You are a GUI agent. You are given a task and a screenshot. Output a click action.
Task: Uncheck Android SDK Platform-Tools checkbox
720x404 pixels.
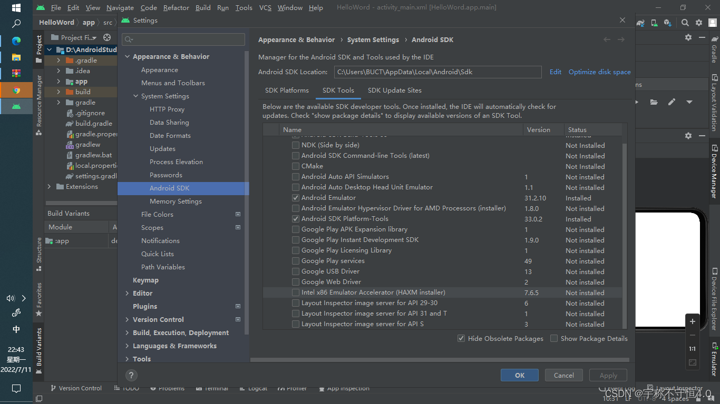pos(296,219)
